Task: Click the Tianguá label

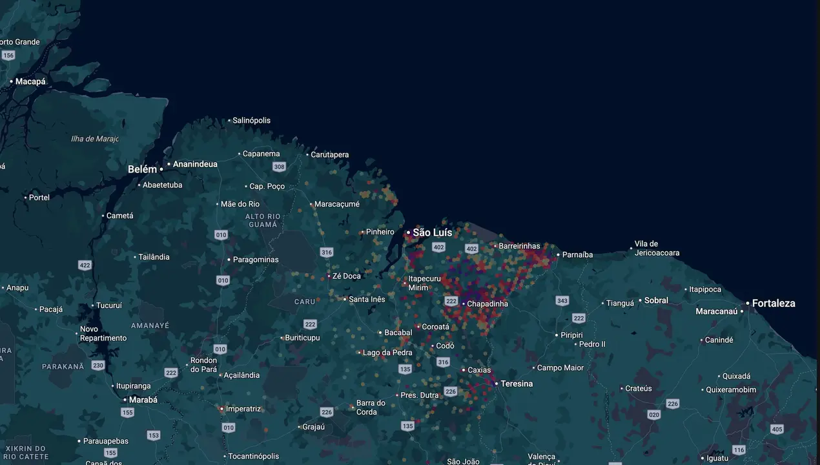Action: pyautogui.click(x=620, y=303)
